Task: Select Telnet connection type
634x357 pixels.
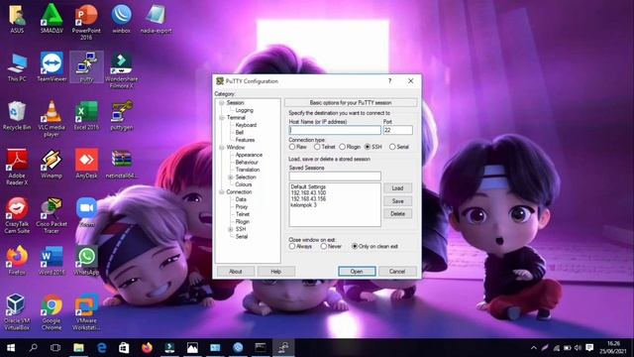Action: [317, 147]
